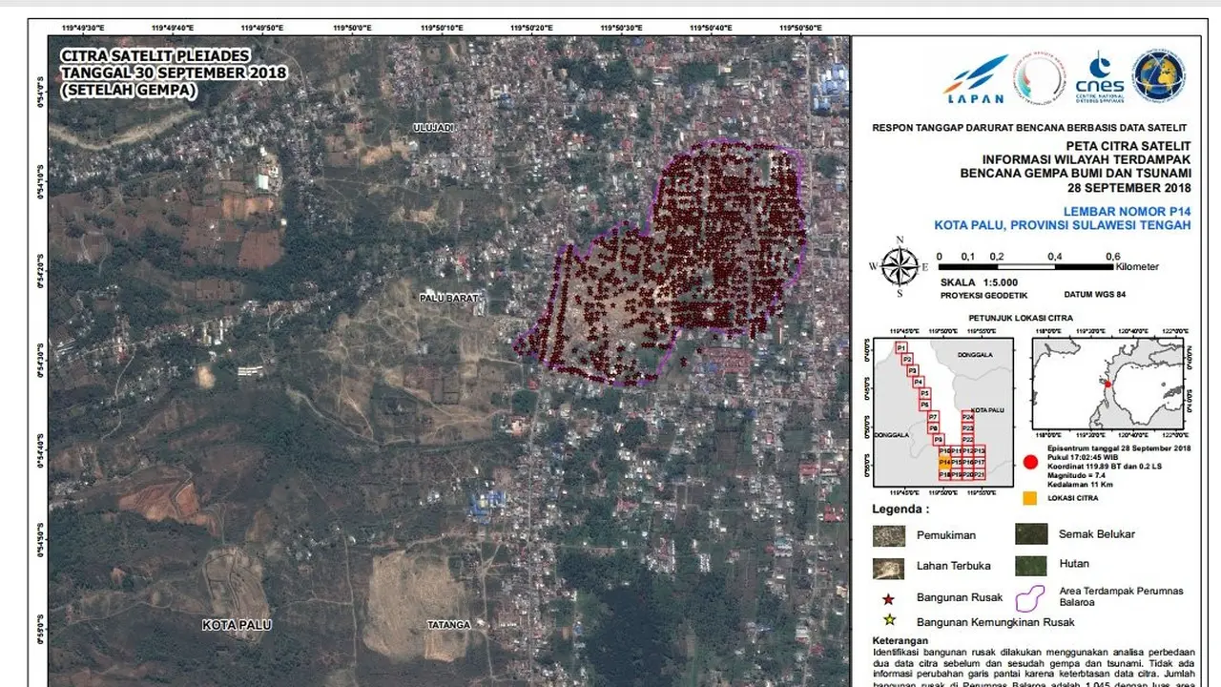Click the circular logo right of LAPAN
This screenshot has height=687, width=1221.
1040,77
